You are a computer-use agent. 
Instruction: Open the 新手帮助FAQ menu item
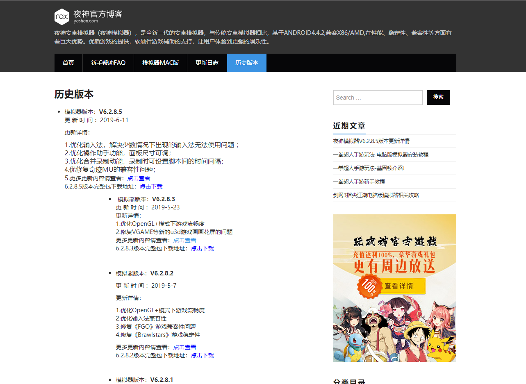[108, 63]
